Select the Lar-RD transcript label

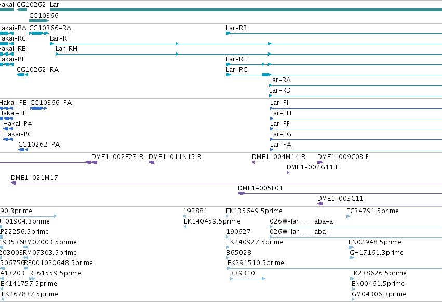click(x=279, y=90)
